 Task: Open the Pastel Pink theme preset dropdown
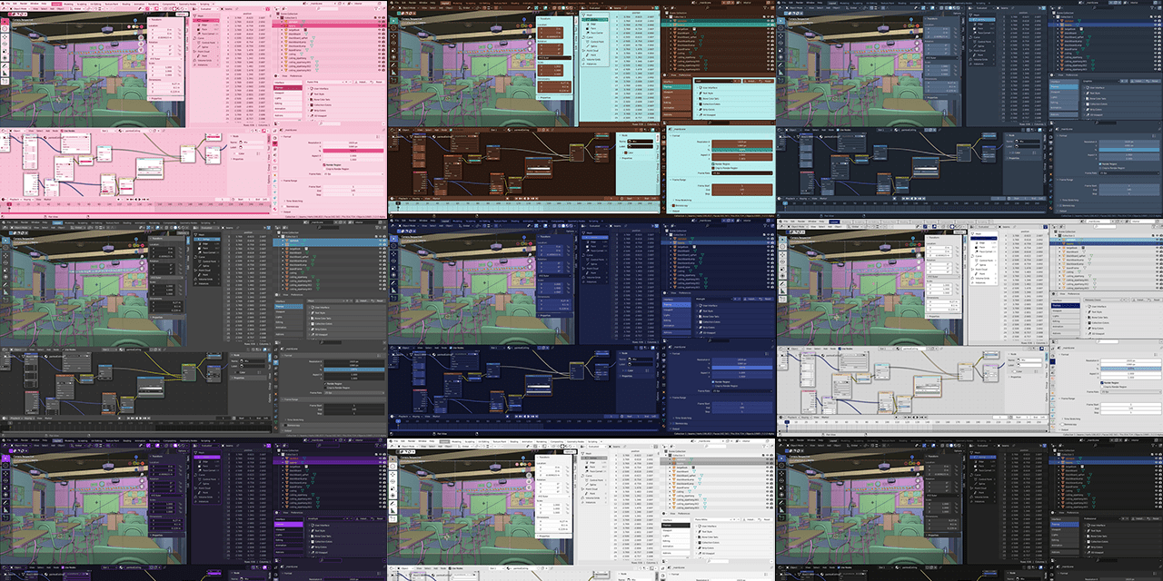[324, 82]
